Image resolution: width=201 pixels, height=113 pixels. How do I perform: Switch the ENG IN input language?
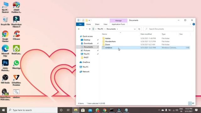[181, 110]
